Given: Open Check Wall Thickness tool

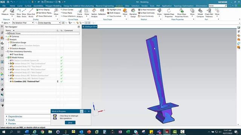Looking at the screenshot, I should pyautogui.click(x=209, y=13).
